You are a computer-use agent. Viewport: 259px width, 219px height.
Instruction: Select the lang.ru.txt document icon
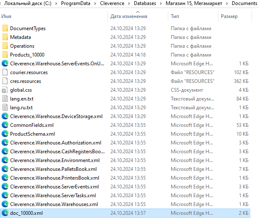(5, 108)
